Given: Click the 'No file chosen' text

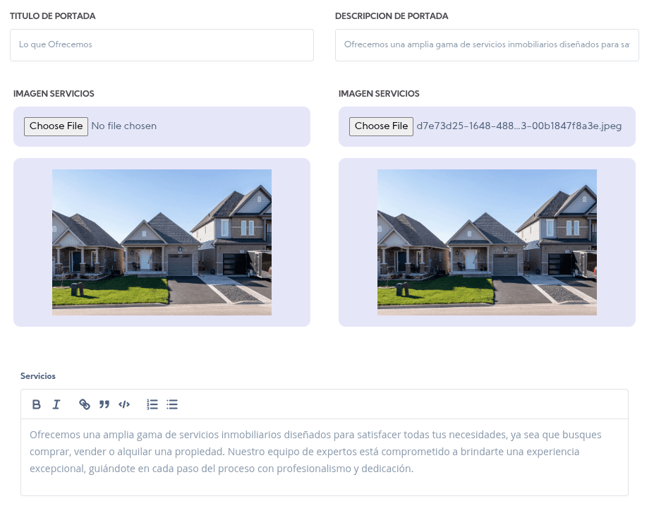Looking at the screenshot, I should click(x=124, y=126).
